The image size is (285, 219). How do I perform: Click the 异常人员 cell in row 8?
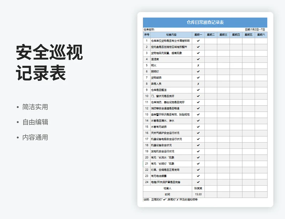coord(171,84)
